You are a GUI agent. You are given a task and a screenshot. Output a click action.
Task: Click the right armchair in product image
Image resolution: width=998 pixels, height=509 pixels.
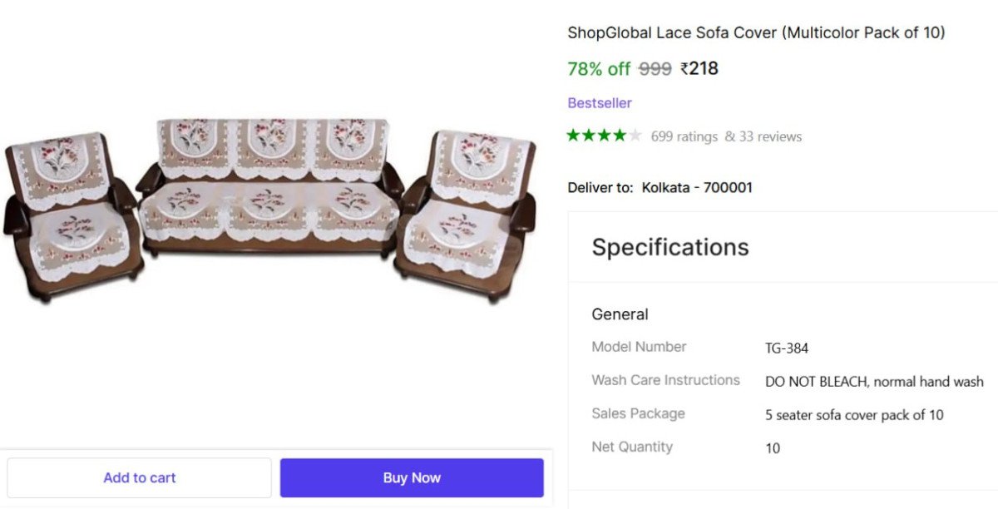coord(467,208)
